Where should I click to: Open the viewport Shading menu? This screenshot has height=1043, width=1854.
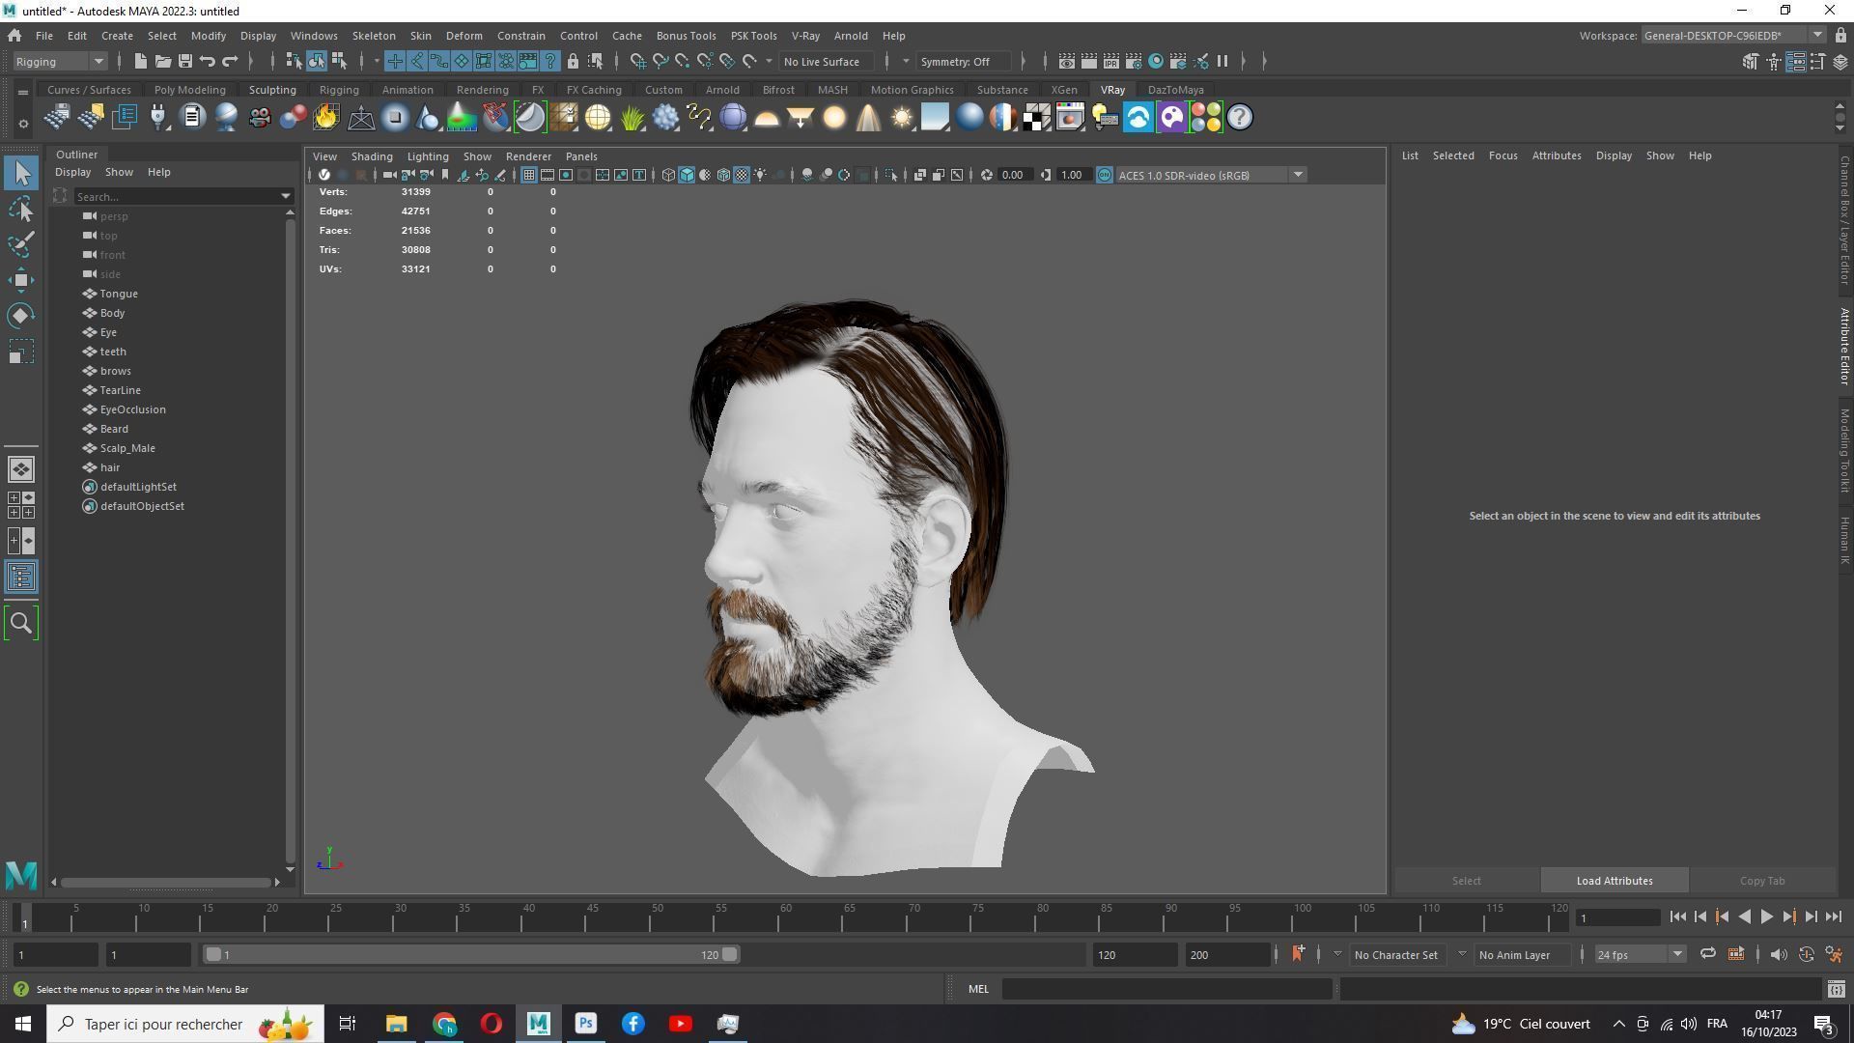click(372, 156)
